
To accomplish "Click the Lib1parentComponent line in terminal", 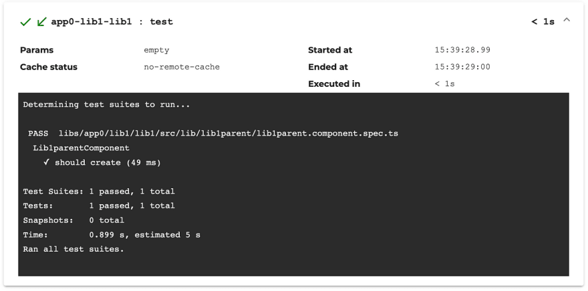I will tap(81, 148).
